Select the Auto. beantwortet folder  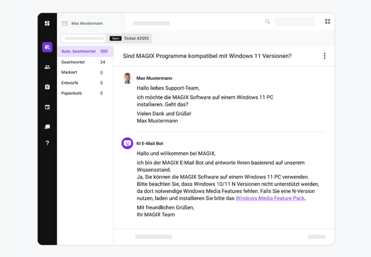[85, 51]
